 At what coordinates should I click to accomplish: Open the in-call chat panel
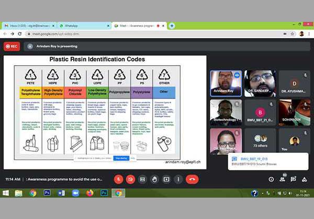click(x=294, y=179)
